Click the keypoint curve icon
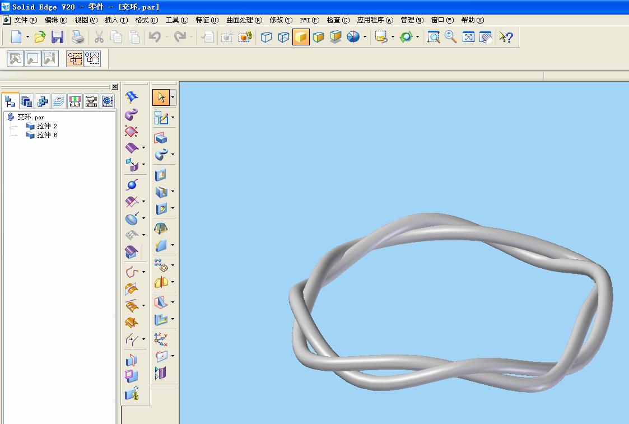The image size is (629, 424). pos(131,272)
